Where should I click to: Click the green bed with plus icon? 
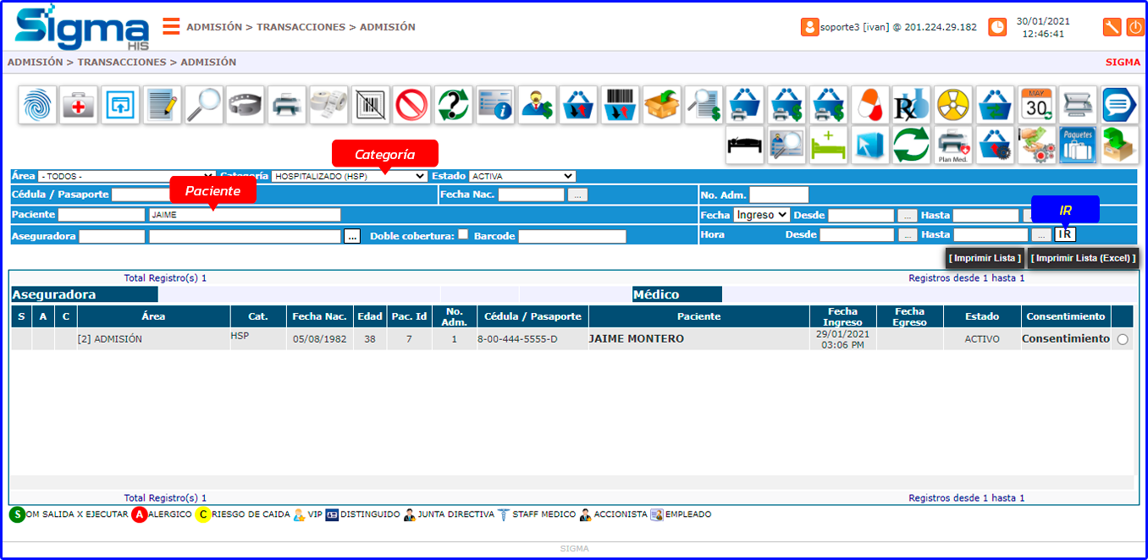827,145
